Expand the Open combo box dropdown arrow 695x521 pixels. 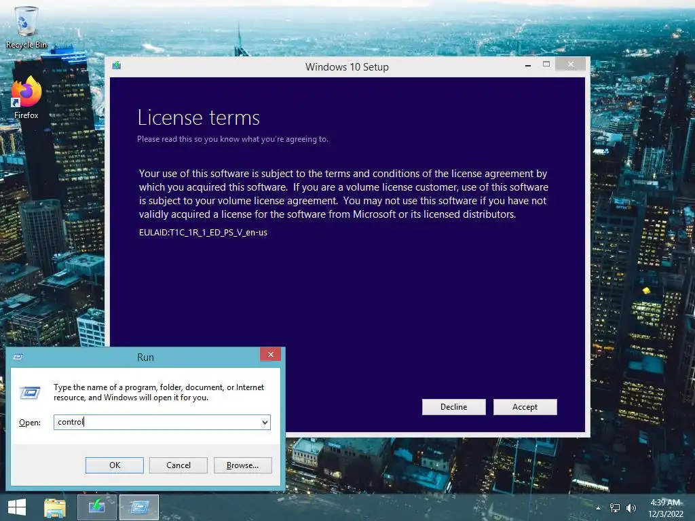click(x=265, y=422)
